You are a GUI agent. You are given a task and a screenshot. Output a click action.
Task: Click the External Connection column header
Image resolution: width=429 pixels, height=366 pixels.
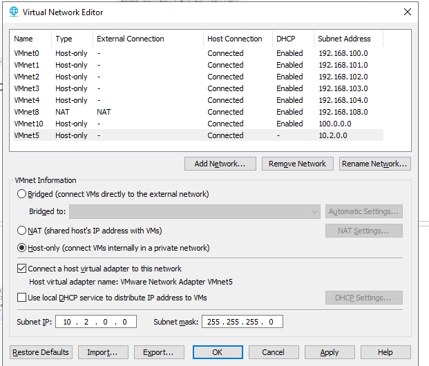(x=149, y=39)
